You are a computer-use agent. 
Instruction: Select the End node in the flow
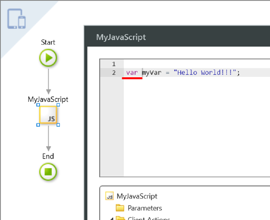48,172
